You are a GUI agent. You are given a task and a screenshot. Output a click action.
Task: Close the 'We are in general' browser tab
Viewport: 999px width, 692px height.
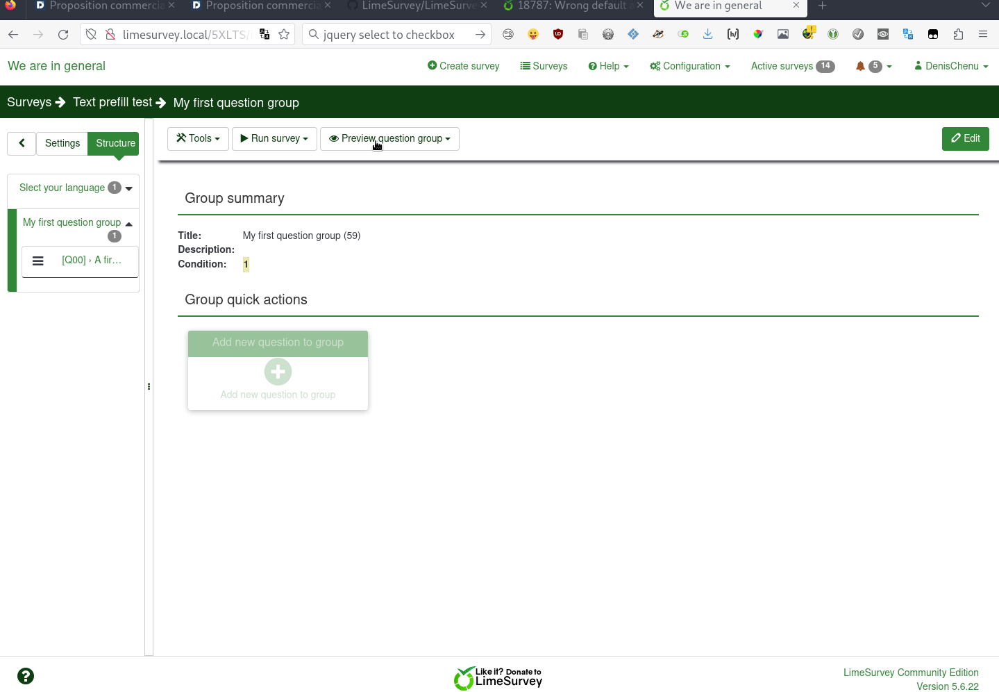point(796,6)
